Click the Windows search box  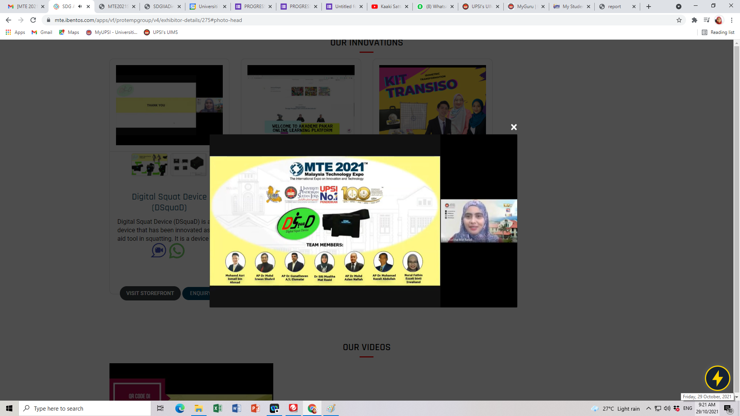pos(85,408)
